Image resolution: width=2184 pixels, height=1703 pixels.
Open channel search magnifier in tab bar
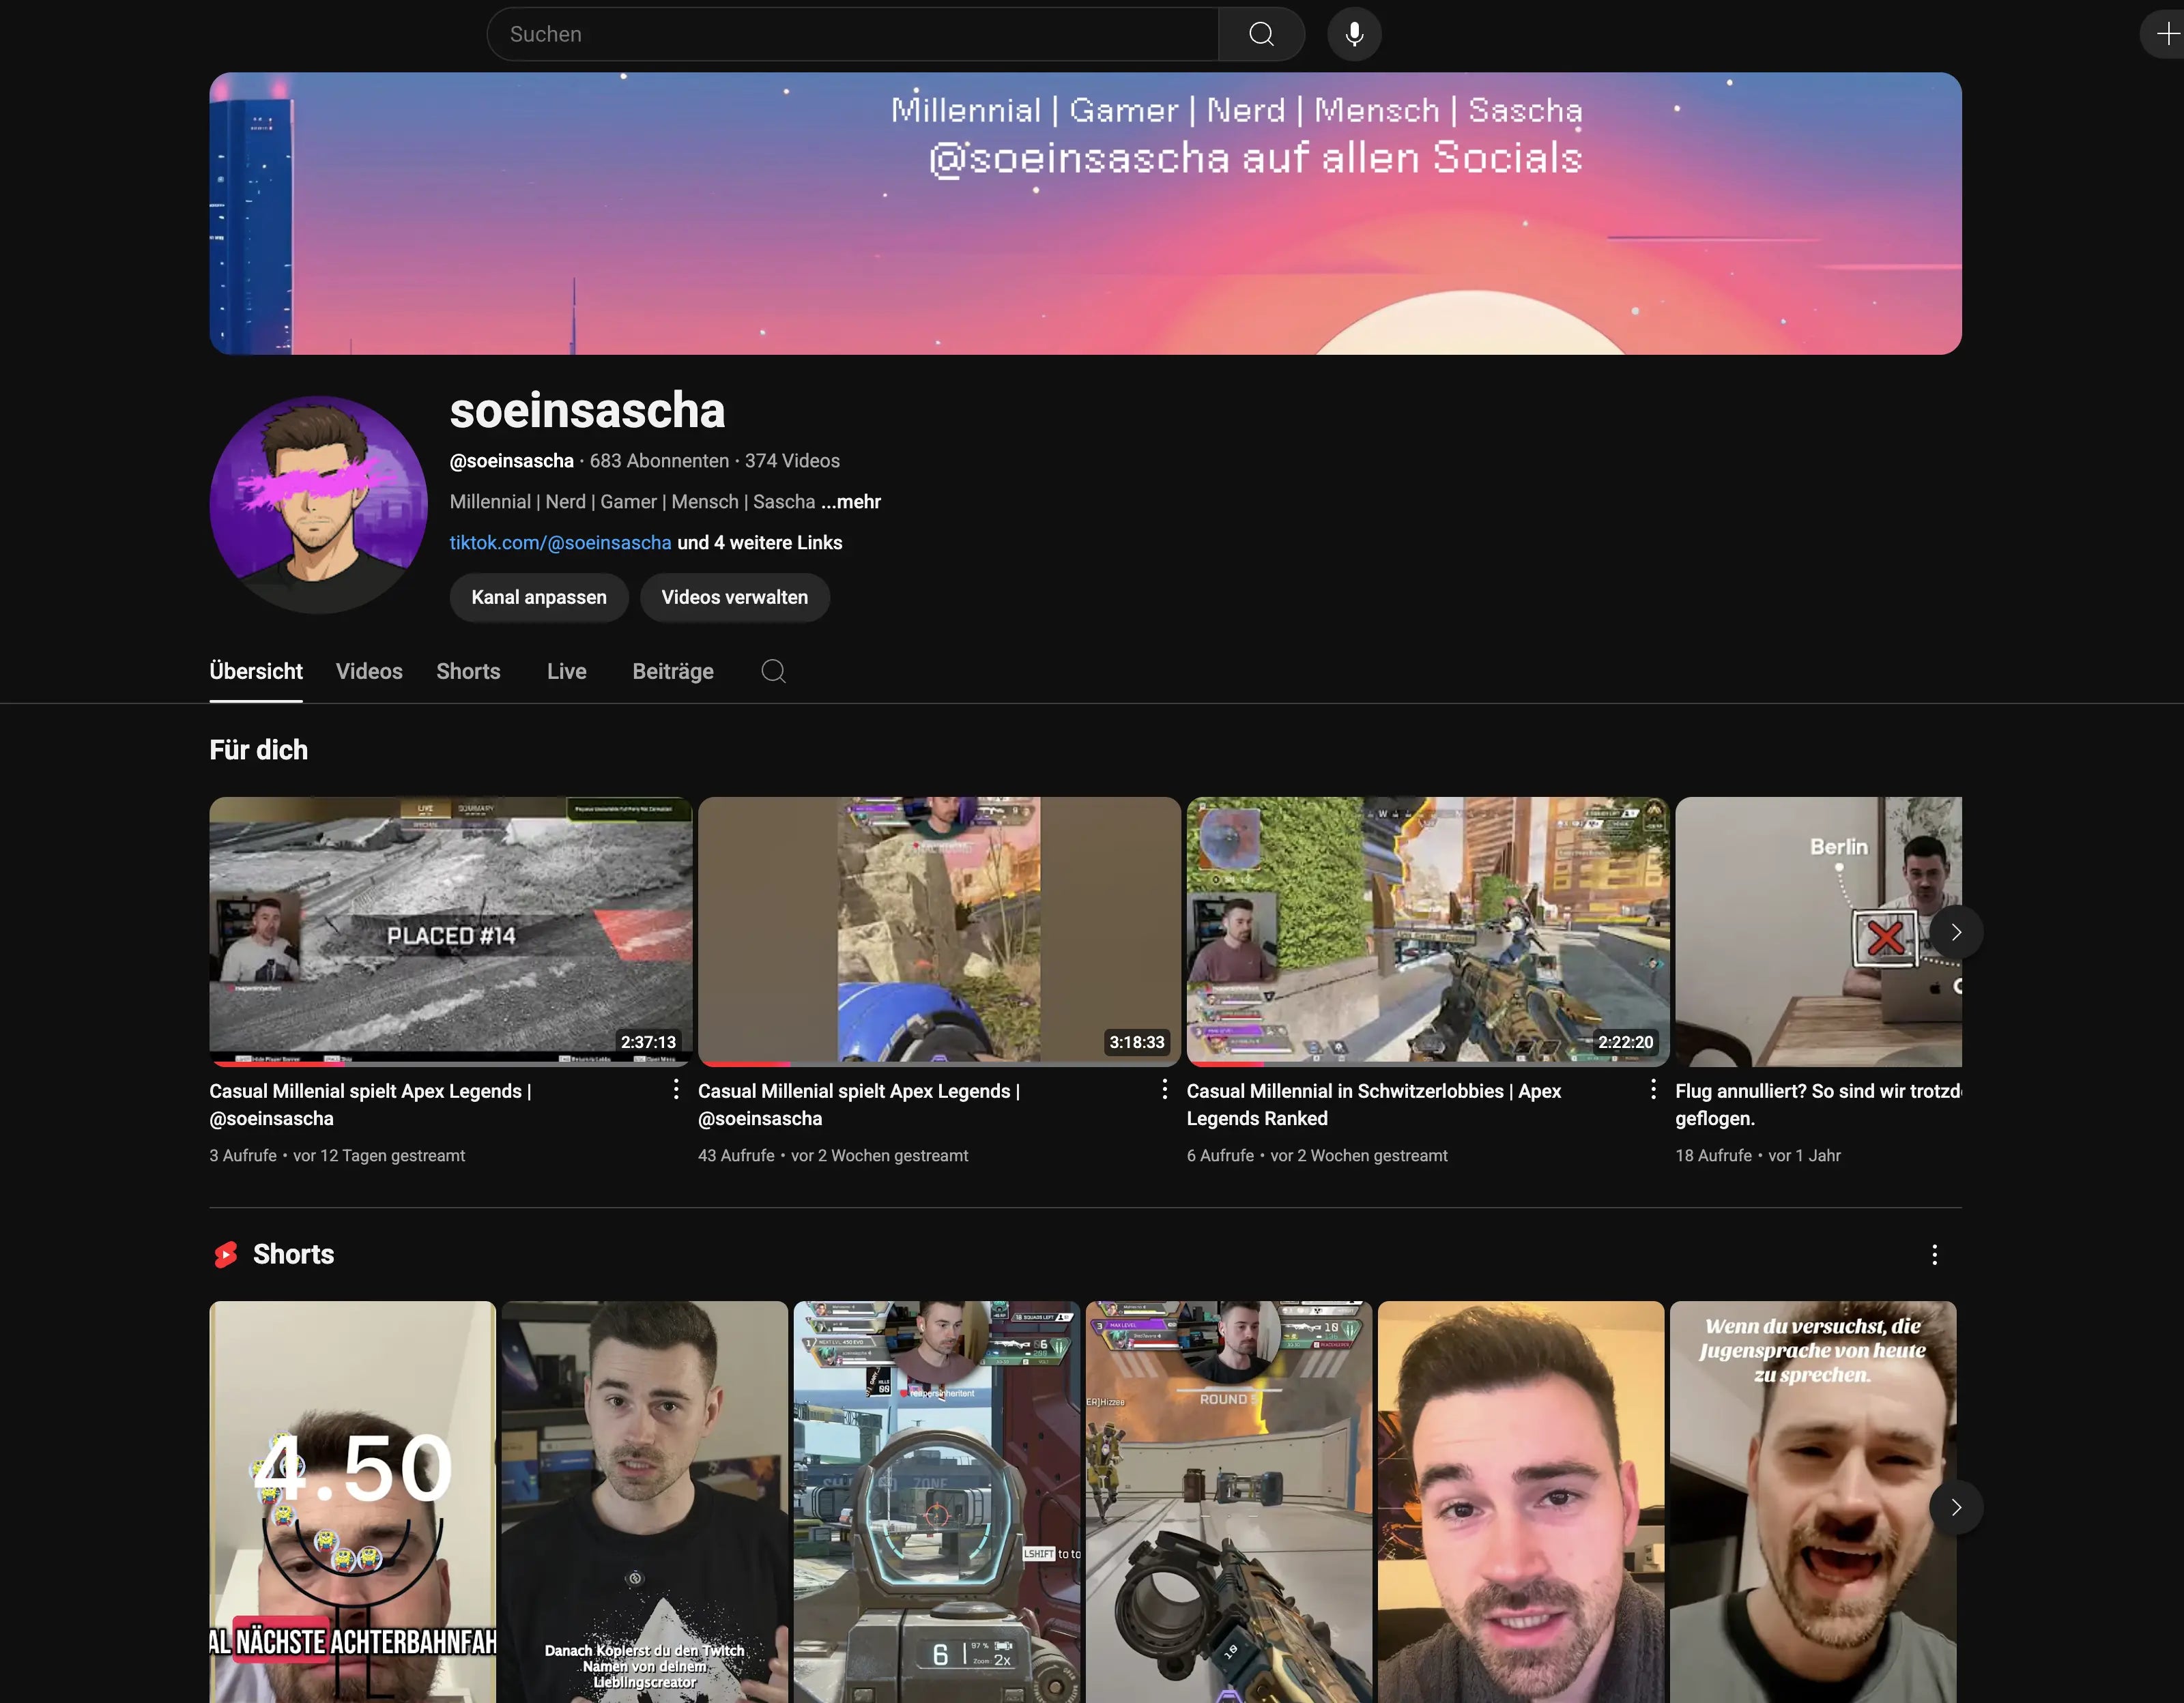pos(773,671)
